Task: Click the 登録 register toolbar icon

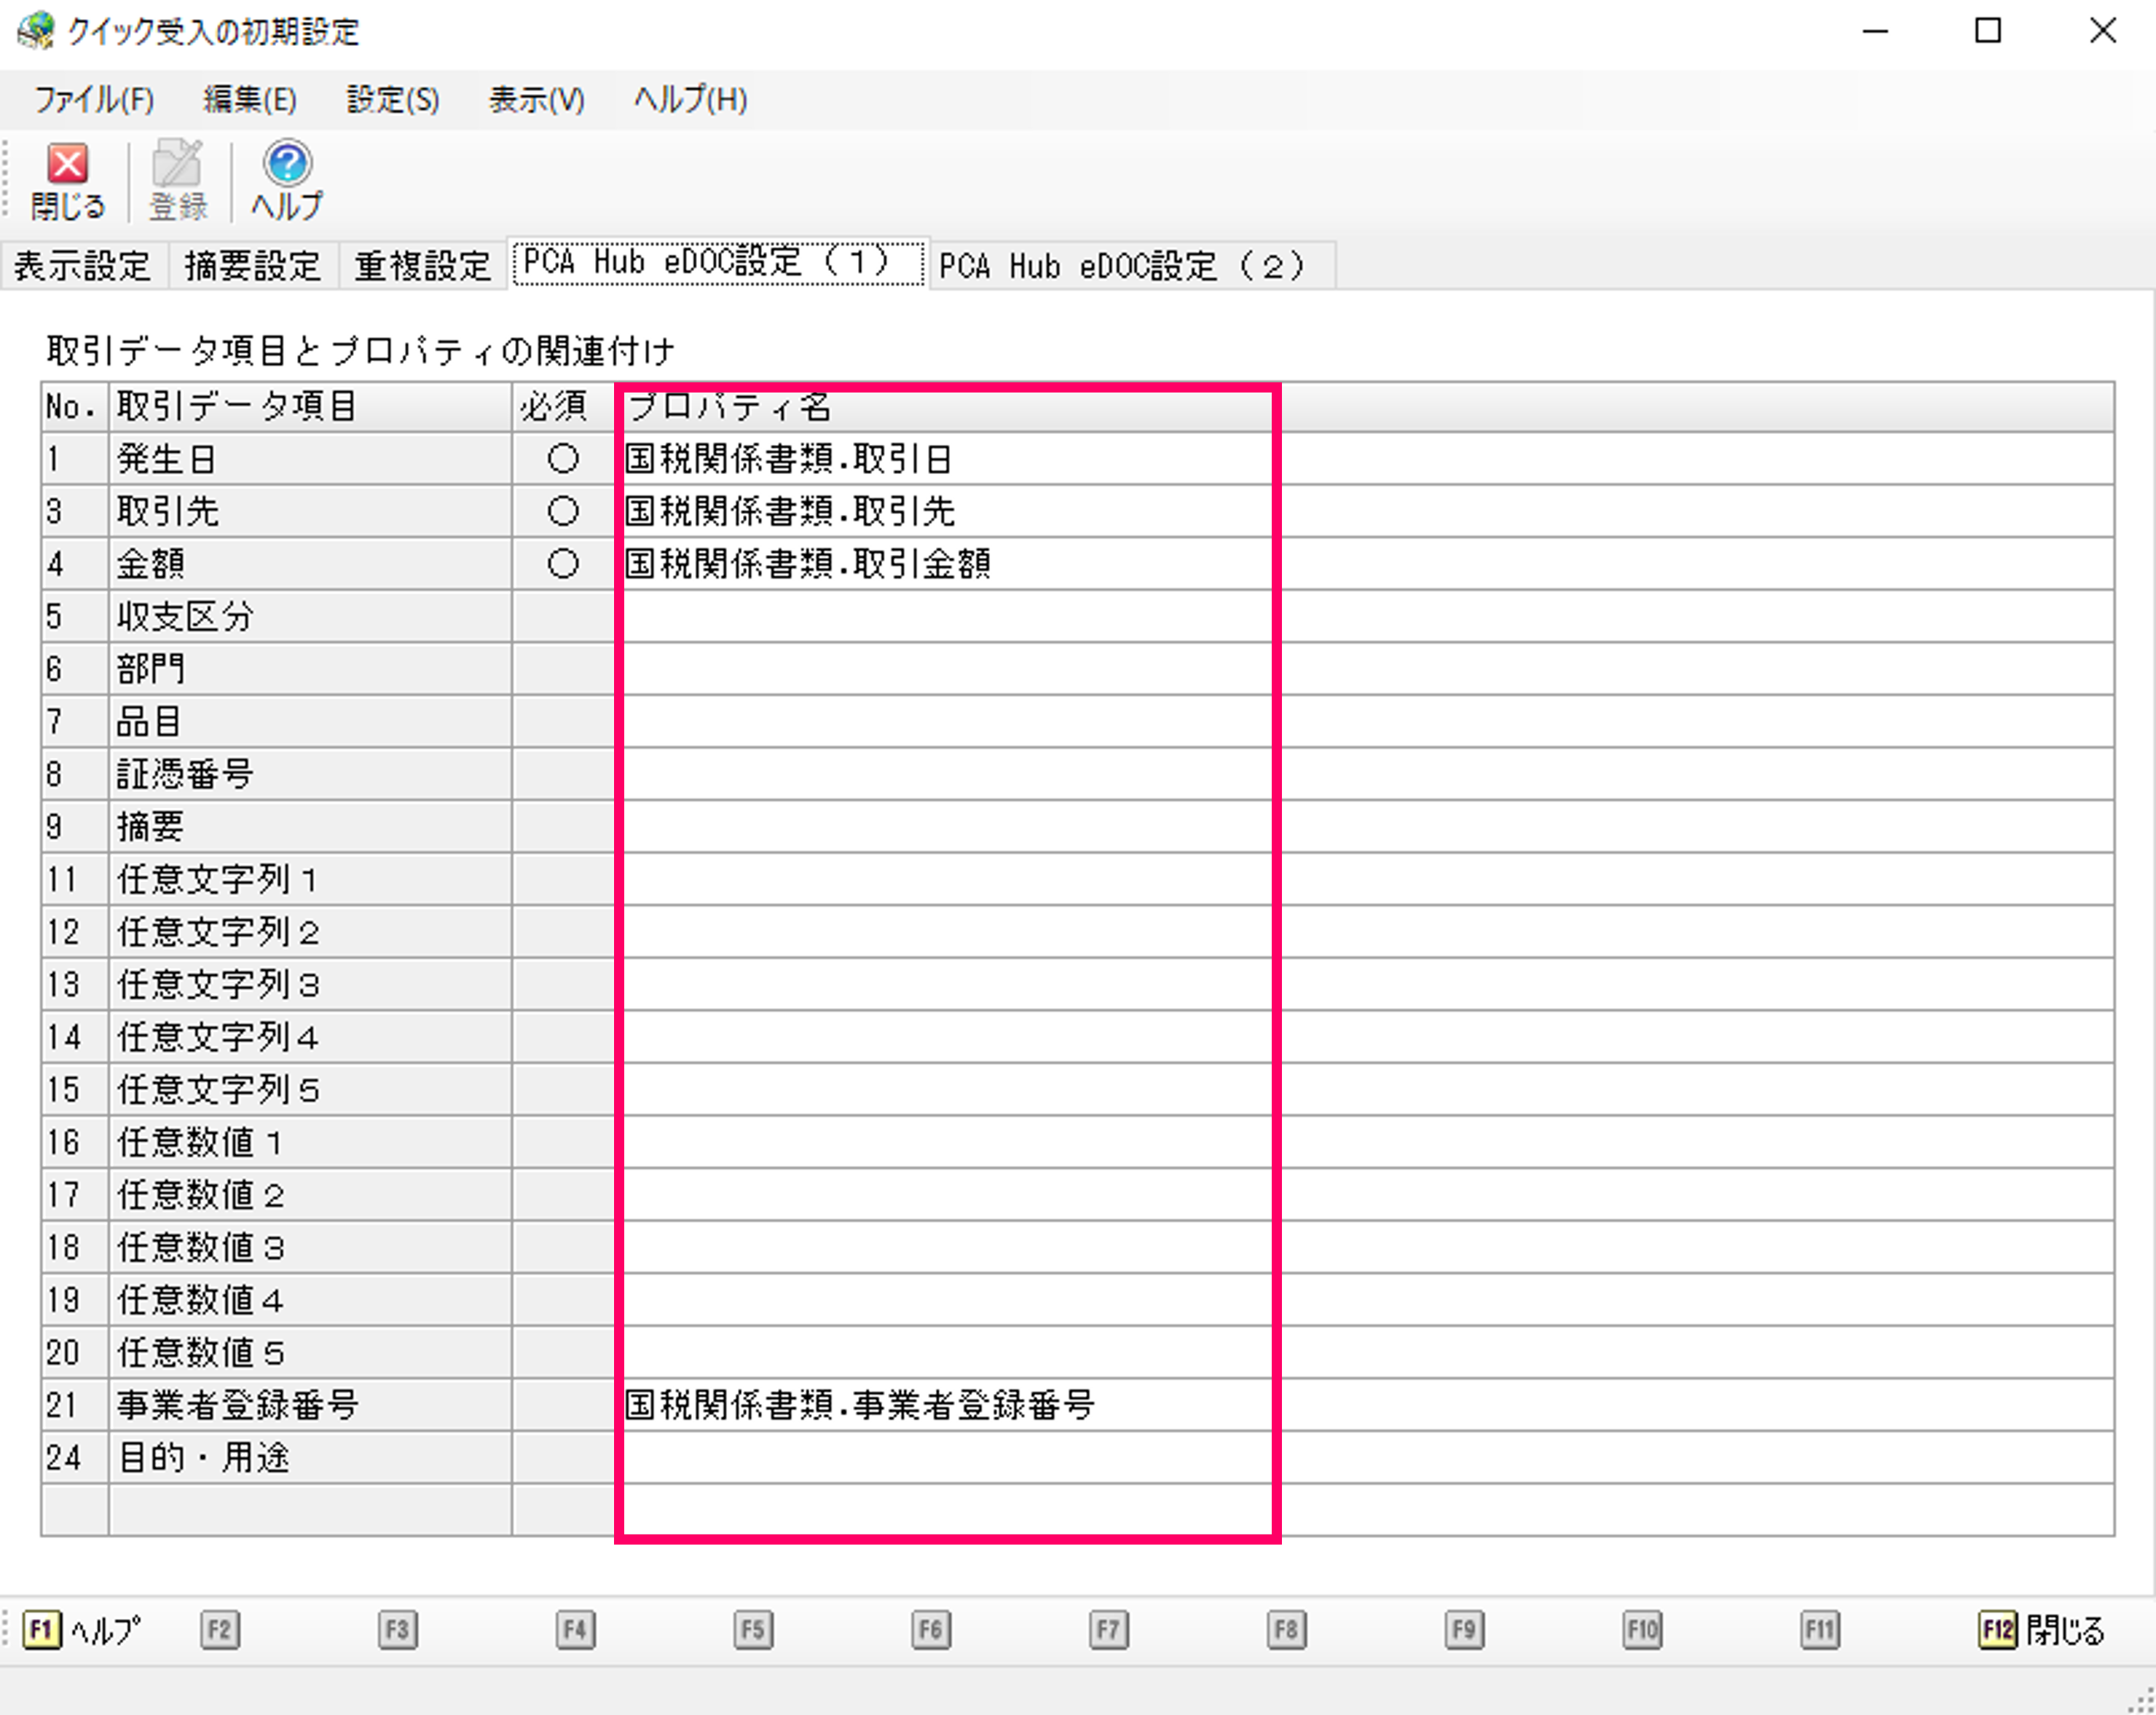Action: click(177, 165)
